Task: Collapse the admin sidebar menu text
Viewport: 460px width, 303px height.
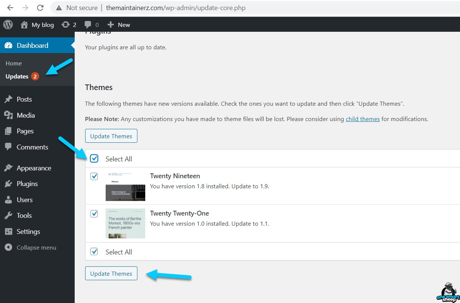Action: (x=37, y=247)
